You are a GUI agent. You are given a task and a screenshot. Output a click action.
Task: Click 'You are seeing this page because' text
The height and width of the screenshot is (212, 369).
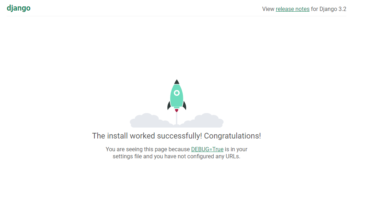[x=148, y=149]
